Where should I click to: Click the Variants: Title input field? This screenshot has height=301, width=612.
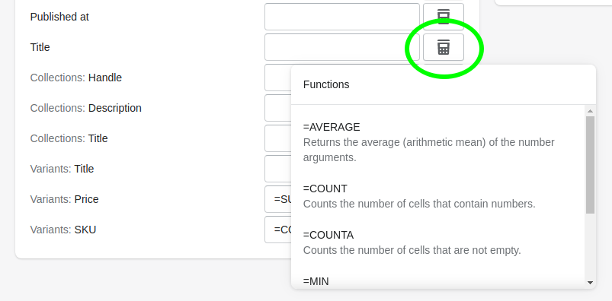(278, 169)
